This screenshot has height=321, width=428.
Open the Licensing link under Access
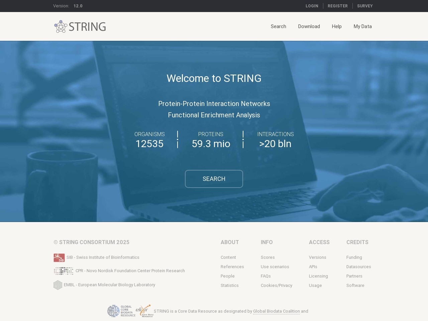[318, 276]
